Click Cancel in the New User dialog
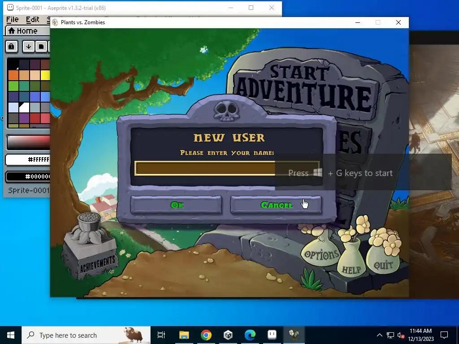 tap(276, 205)
